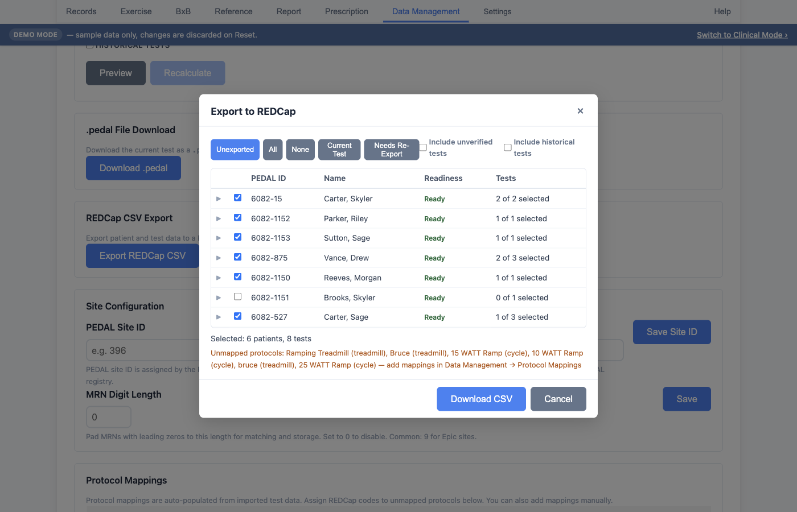Image resolution: width=797 pixels, height=512 pixels.
Task: Open the Data Management tab
Action: pyautogui.click(x=426, y=11)
